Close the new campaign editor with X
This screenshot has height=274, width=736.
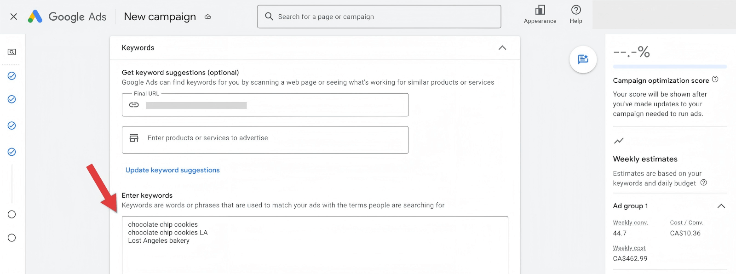tap(14, 17)
